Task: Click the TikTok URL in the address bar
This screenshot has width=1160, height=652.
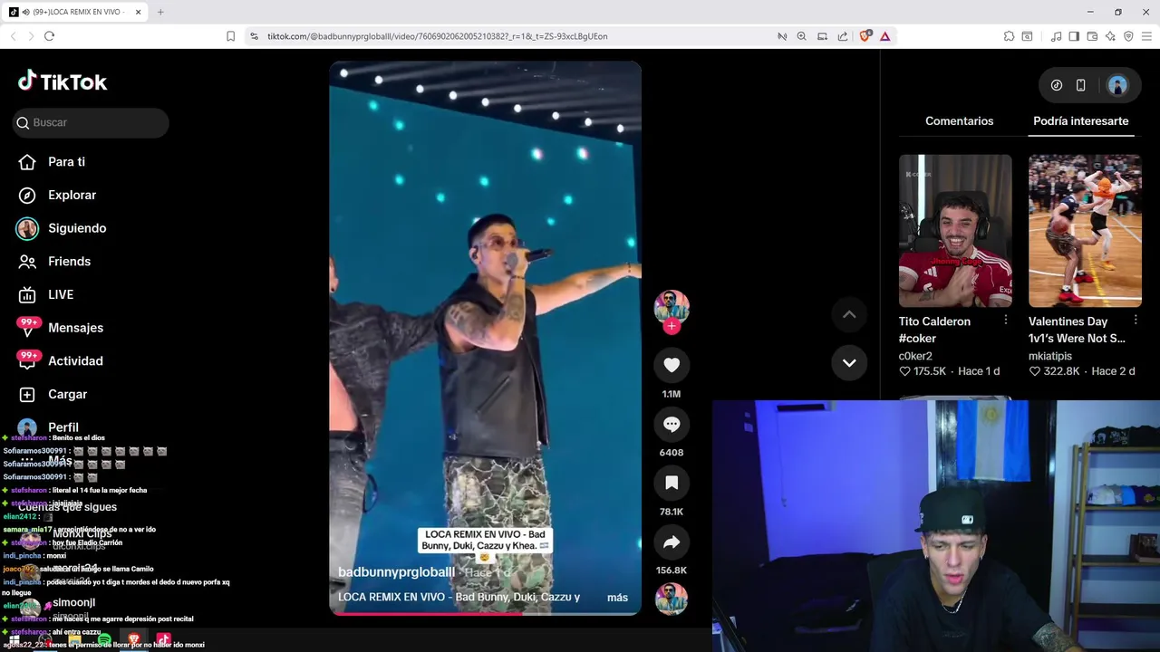Action: point(437,36)
